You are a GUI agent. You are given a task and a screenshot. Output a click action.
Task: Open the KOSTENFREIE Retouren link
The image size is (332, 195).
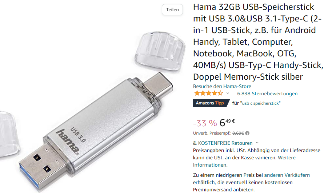pos(225,143)
